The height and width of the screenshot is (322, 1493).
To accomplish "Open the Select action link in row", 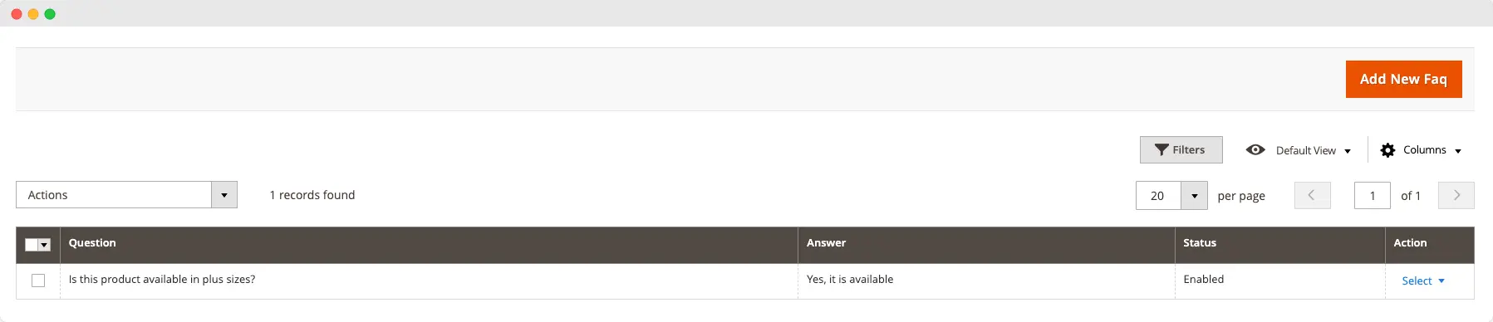I will point(1423,281).
